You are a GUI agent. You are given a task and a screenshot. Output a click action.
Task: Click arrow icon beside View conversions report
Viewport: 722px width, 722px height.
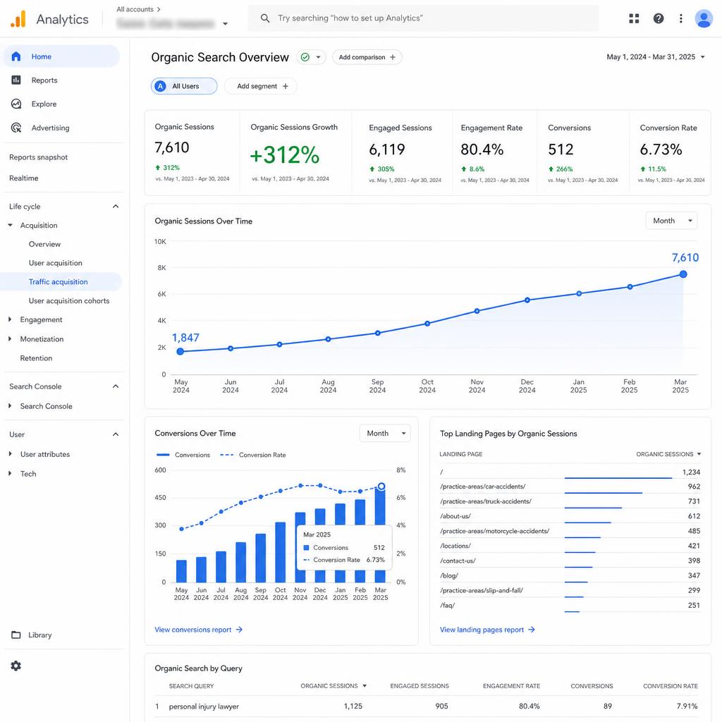[239, 630]
